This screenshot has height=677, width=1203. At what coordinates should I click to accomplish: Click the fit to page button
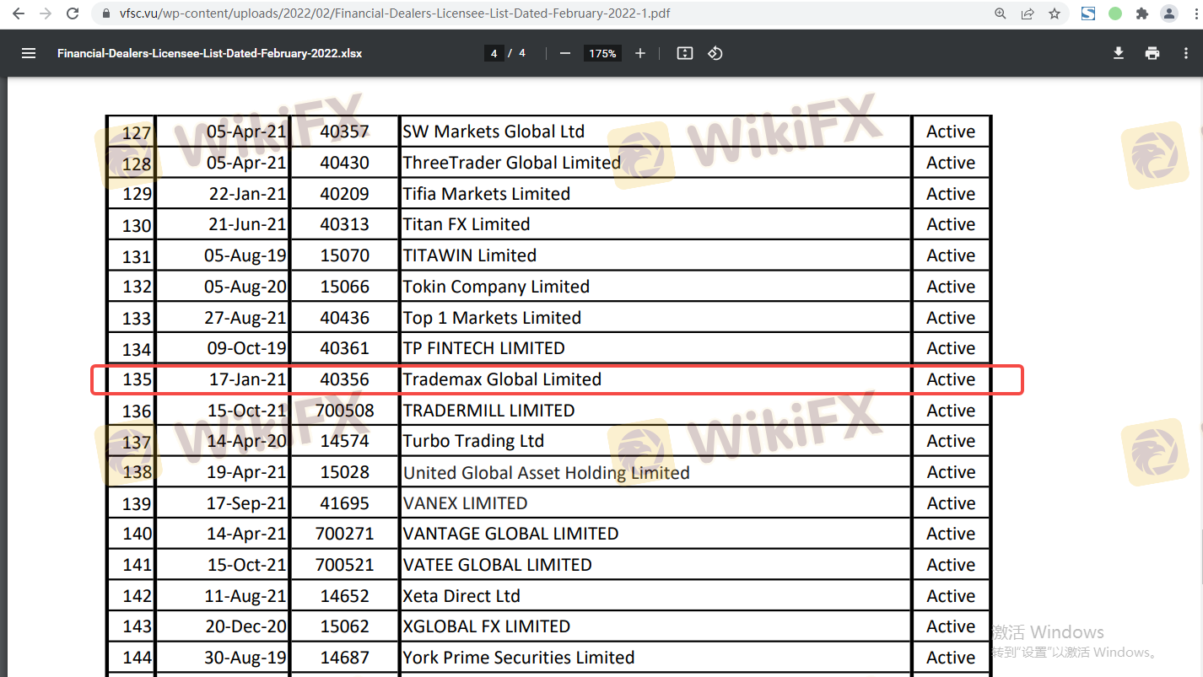(x=685, y=53)
